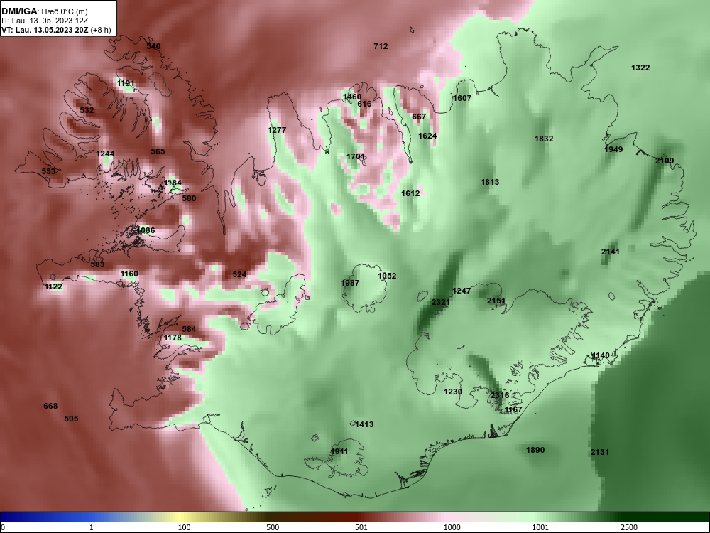Click the 1086 value on the map
This screenshot has height=533, width=710.
pos(146,230)
